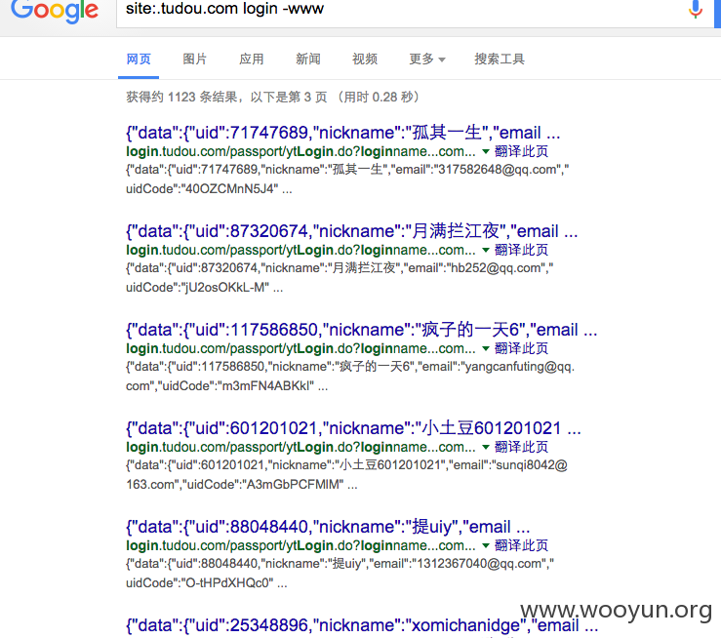Click green URL of 小土豆601201021 result
The image size is (721, 638).
click(300, 447)
